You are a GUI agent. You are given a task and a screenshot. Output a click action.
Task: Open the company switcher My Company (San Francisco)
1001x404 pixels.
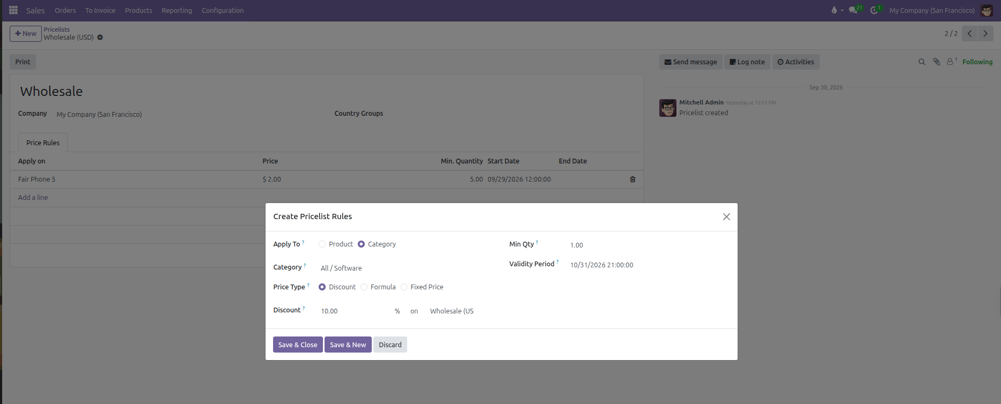click(932, 10)
